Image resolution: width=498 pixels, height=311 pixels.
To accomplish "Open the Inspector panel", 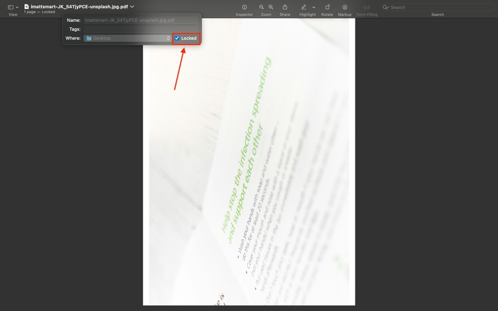I will tap(244, 7).
